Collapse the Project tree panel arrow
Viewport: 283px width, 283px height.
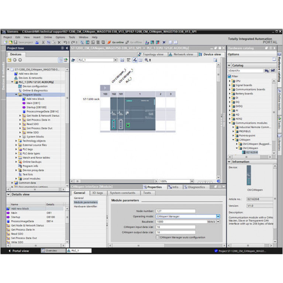pos(67,48)
